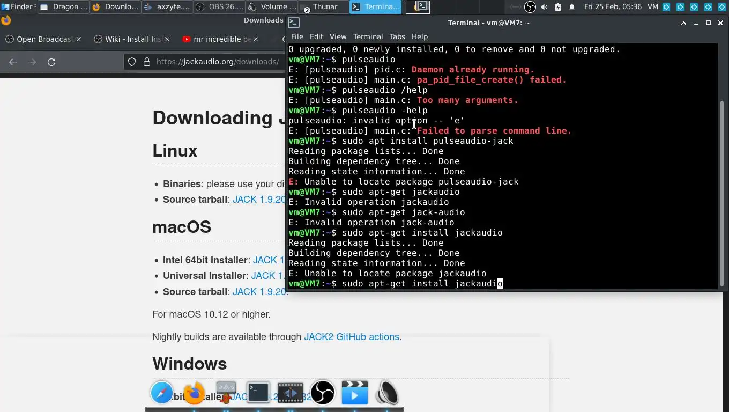
Task: Click 'Unable to locate package pulseaudio-jack' line
Action: (404, 182)
